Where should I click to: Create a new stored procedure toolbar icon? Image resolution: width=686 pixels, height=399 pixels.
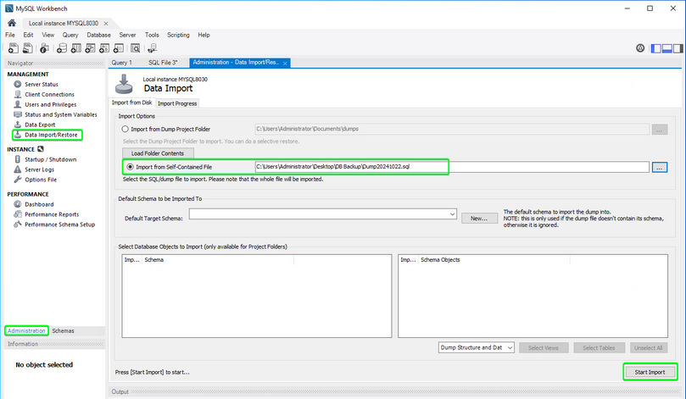104,48
